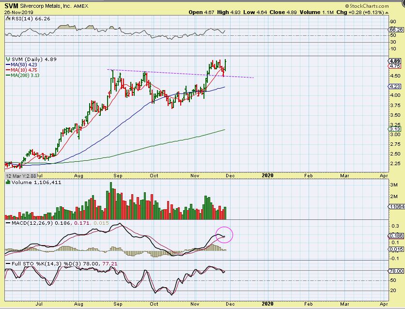Click the 0.3 level on MACD axis

click(395, 226)
